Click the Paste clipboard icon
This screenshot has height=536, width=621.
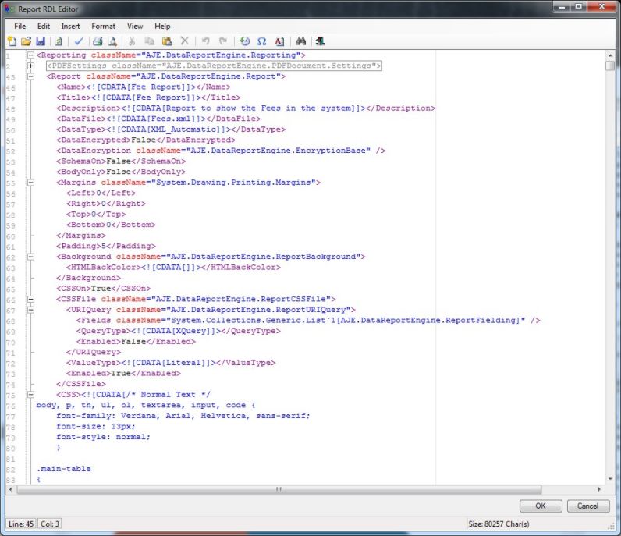click(x=167, y=41)
